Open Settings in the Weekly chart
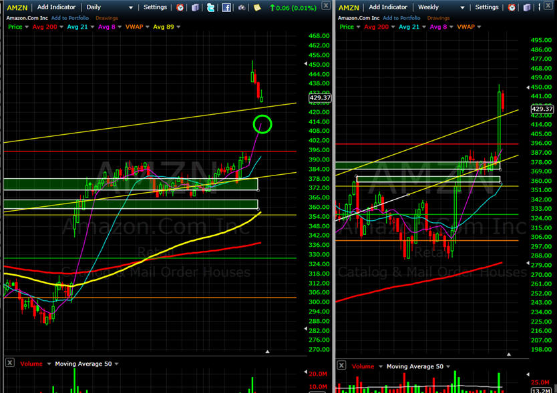 click(x=487, y=7)
